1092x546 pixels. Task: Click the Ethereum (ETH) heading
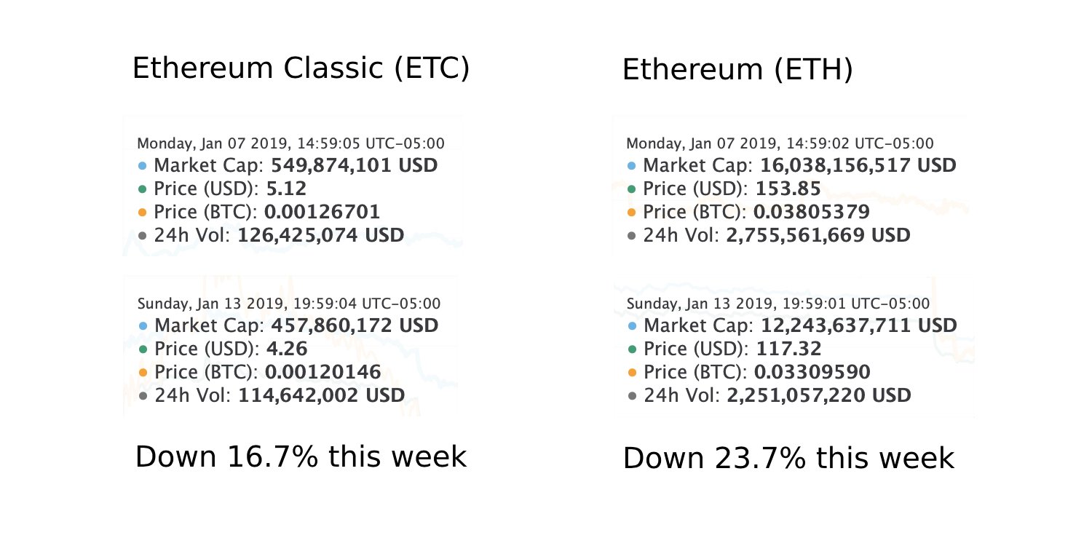tap(737, 71)
